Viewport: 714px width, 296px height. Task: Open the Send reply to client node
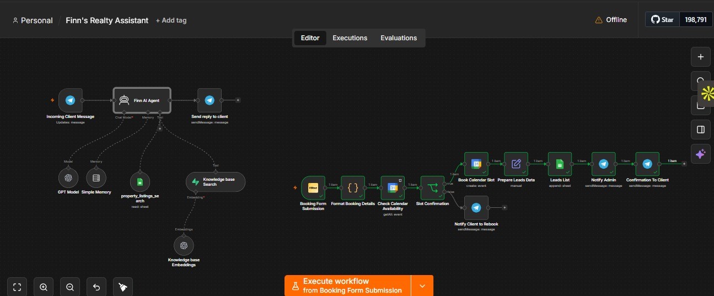210,100
